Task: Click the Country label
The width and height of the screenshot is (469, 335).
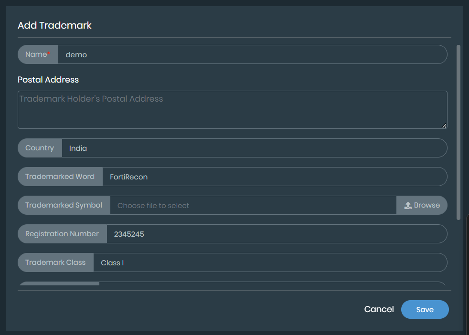Action: point(40,148)
